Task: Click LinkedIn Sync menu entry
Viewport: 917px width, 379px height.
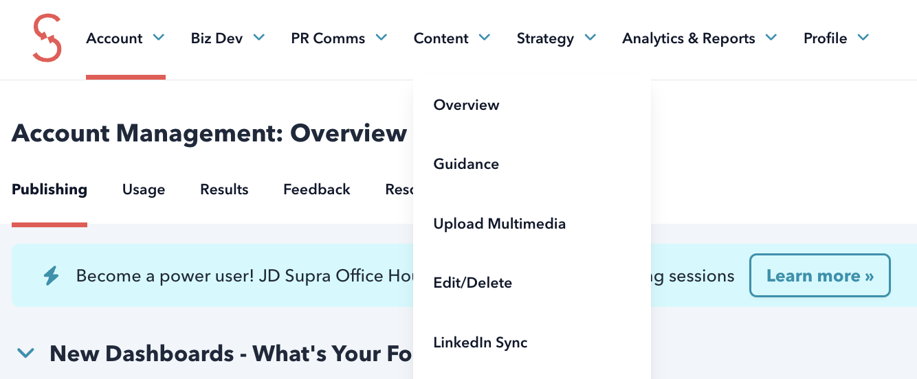Action: click(480, 342)
